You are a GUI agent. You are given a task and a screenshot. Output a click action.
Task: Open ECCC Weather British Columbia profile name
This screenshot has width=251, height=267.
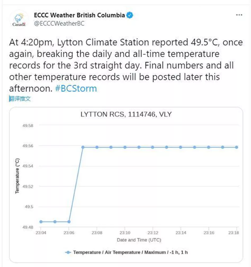79,16
